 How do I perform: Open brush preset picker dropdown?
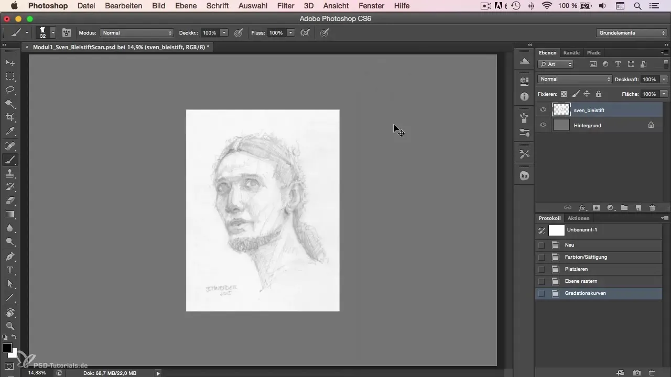pos(53,32)
